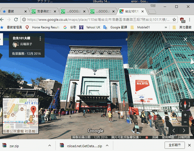Expand hidden bookmarks with chevron
Image resolution: width=194 pixels, height=151 pixels.
coord(166,27)
